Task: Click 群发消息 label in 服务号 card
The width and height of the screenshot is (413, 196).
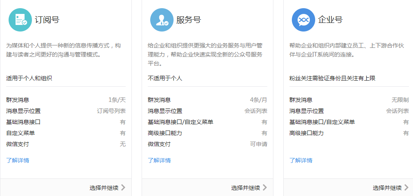Action: point(159,100)
